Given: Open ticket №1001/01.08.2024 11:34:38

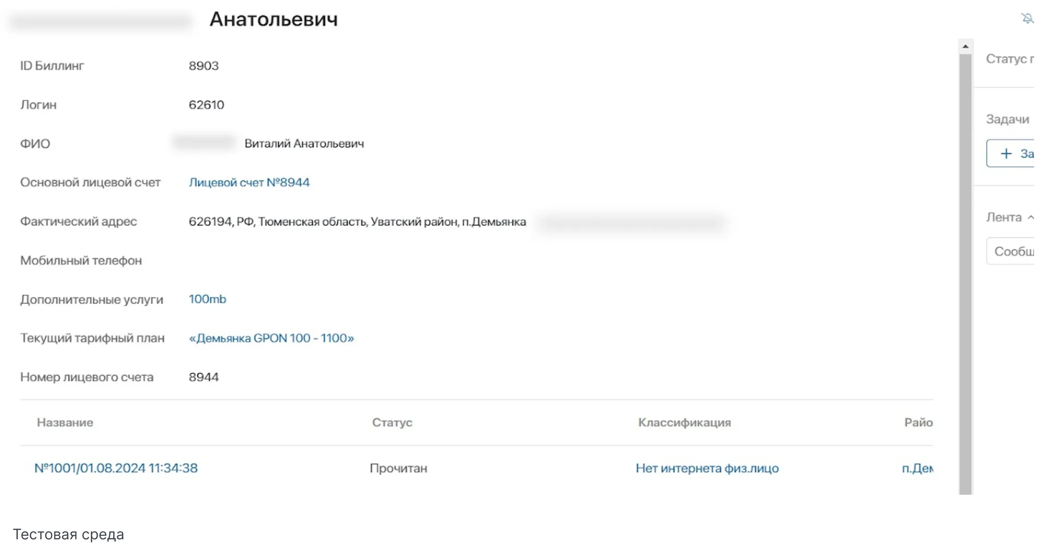Looking at the screenshot, I should click(x=116, y=468).
